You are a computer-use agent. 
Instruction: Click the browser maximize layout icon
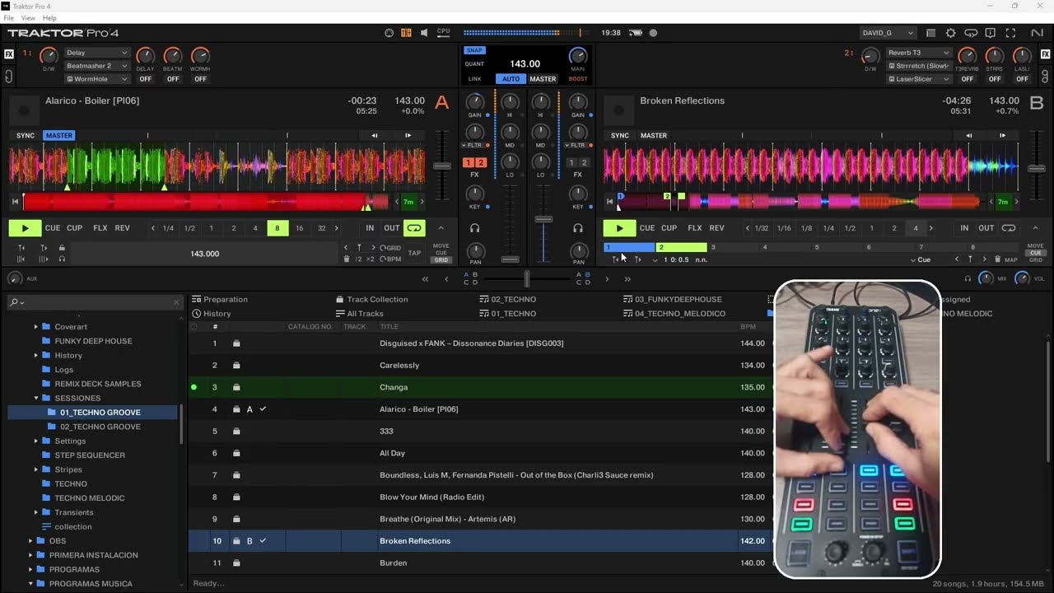[930, 33]
